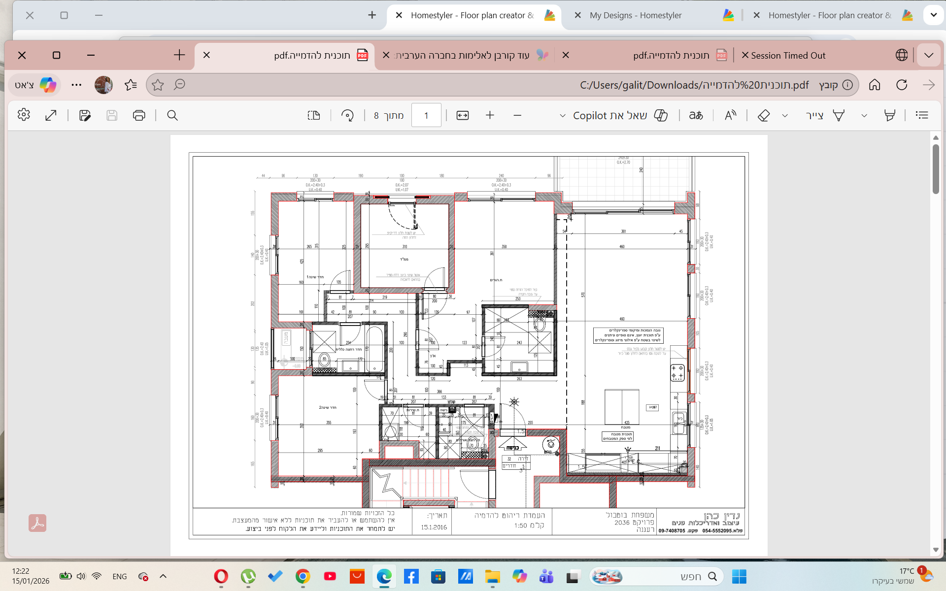Click the print PDF icon
This screenshot has height=591, width=946.
pyautogui.click(x=139, y=115)
